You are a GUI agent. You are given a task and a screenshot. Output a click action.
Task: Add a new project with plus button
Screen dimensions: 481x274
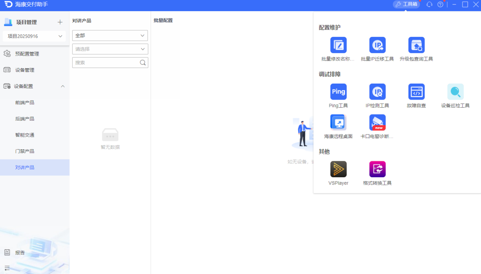pyautogui.click(x=60, y=22)
